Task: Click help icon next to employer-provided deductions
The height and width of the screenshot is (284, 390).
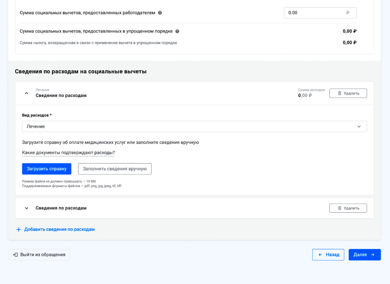Action: 160,13
